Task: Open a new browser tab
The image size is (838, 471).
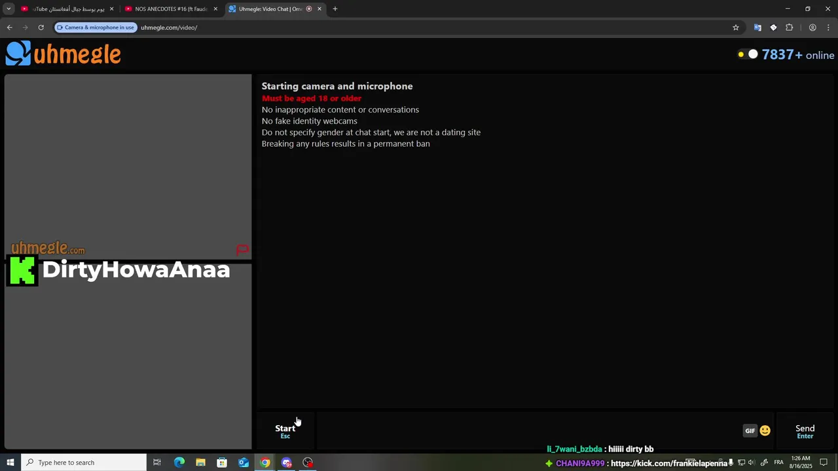Action: (x=335, y=9)
